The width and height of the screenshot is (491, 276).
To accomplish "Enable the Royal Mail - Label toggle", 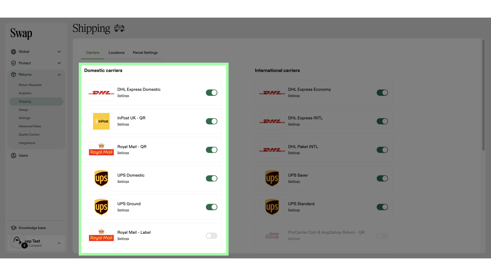I will tap(211, 236).
